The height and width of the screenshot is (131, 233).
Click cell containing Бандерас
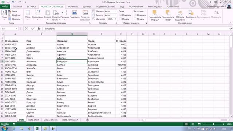pyautogui.click(x=72, y=61)
